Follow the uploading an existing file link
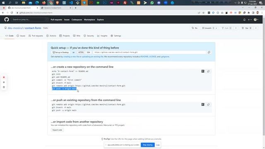The height and width of the screenshot is (149, 265). [92, 57]
